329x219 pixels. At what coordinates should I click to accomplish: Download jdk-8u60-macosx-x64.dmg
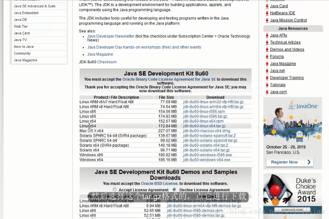[207, 131]
